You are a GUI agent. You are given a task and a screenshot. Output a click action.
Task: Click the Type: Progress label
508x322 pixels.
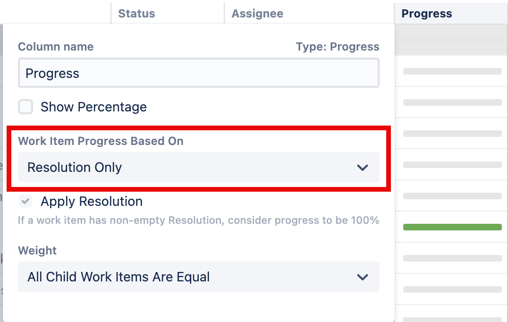tap(338, 47)
